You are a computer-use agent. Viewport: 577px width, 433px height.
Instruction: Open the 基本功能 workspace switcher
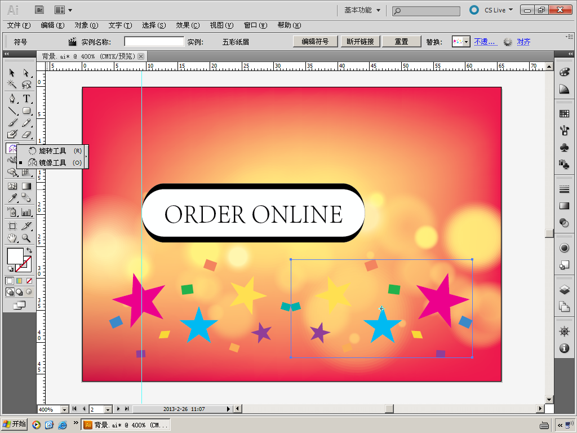point(362,10)
